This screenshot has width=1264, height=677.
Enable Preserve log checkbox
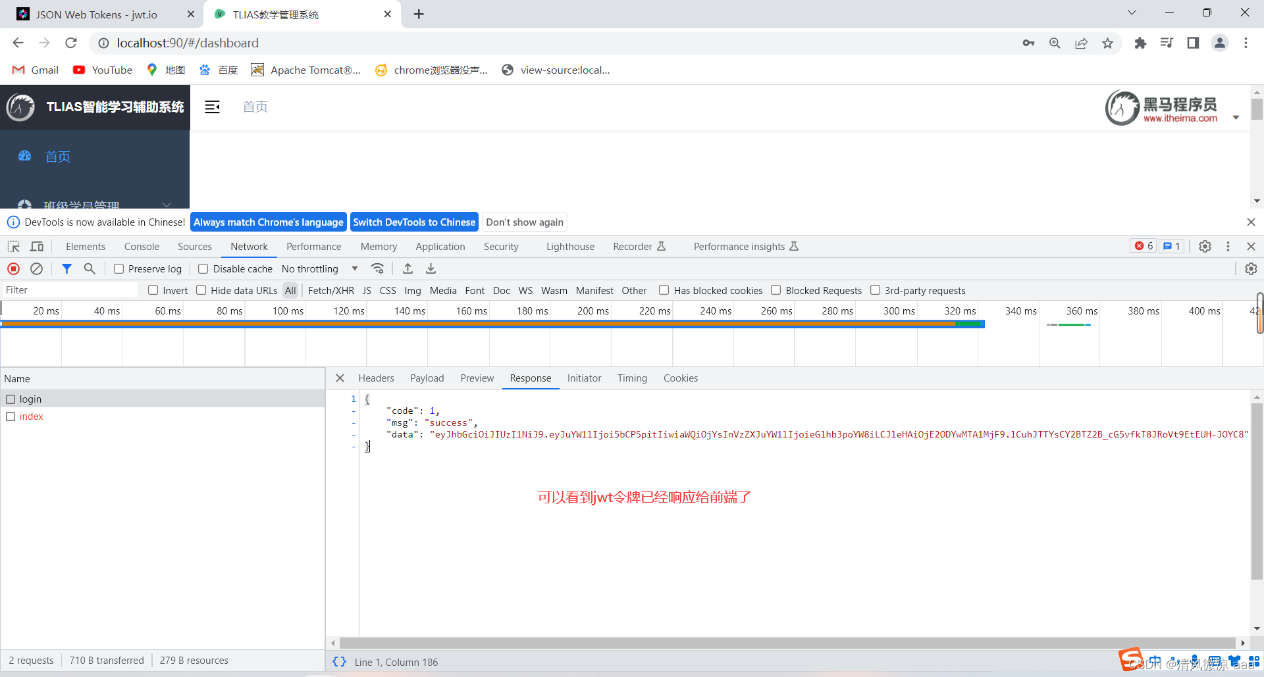click(118, 268)
